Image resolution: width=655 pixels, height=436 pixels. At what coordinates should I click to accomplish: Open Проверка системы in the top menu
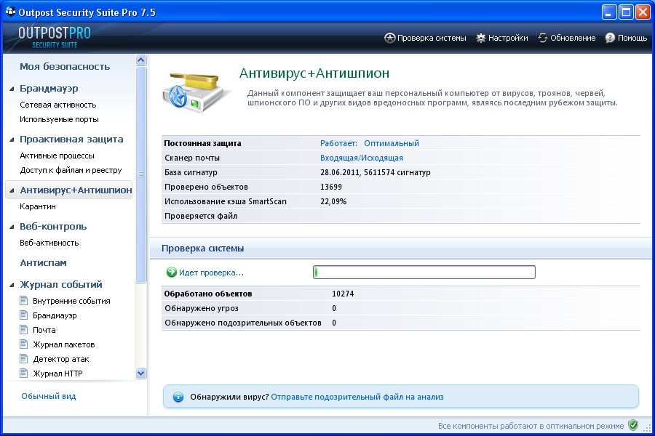click(x=432, y=38)
